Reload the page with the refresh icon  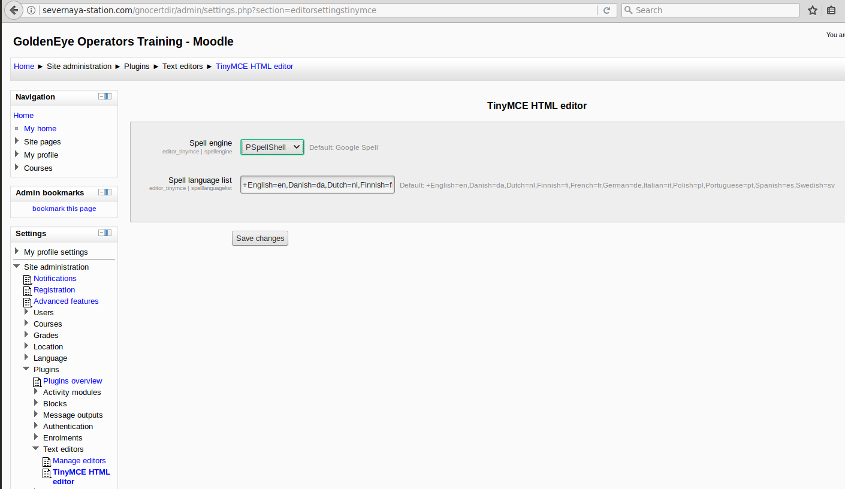(x=606, y=10)
